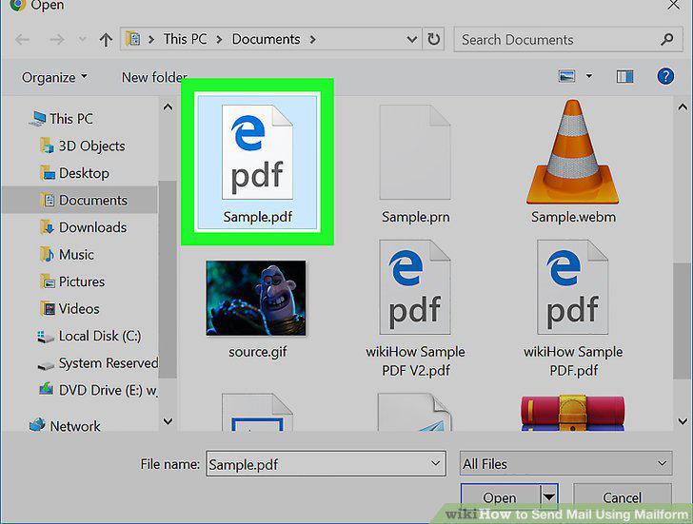This screenshot has height=524, width=693.
Task: Open the Organize menu
Action: (x=54, y=77)
